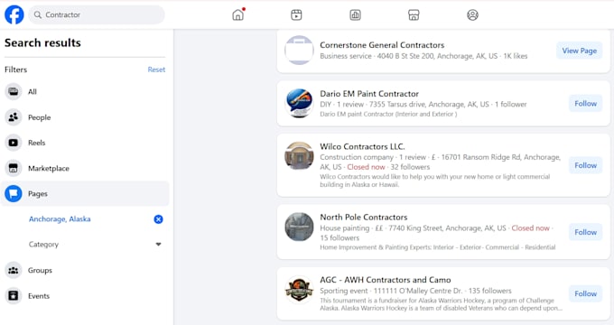Open North Pole Contractors page title
Screen dimensions: 614x325
tap(363, 217)
